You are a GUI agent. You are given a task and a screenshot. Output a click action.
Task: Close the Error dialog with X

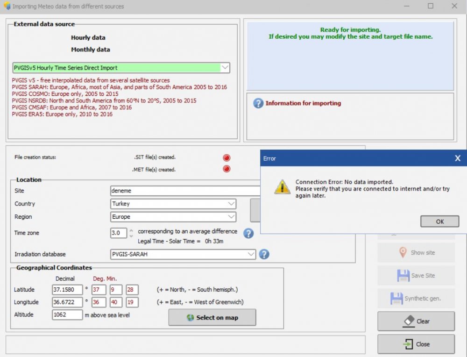click(458, 158)
